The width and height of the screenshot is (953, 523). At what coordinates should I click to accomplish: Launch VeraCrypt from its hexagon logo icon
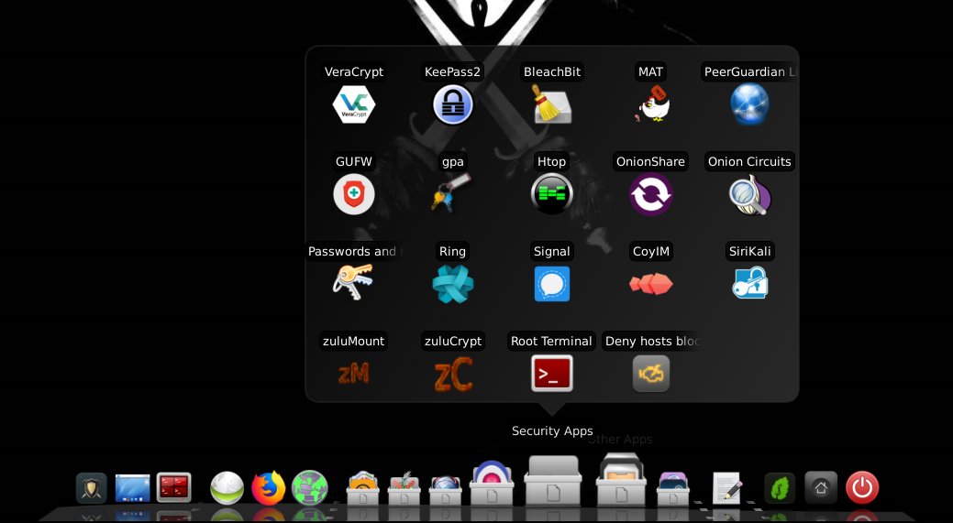[x=354, y=105]
